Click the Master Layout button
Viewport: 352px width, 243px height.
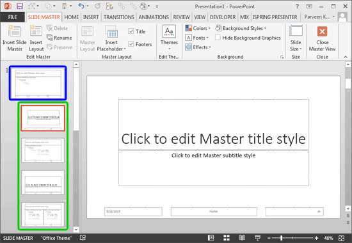coord(88,38)
